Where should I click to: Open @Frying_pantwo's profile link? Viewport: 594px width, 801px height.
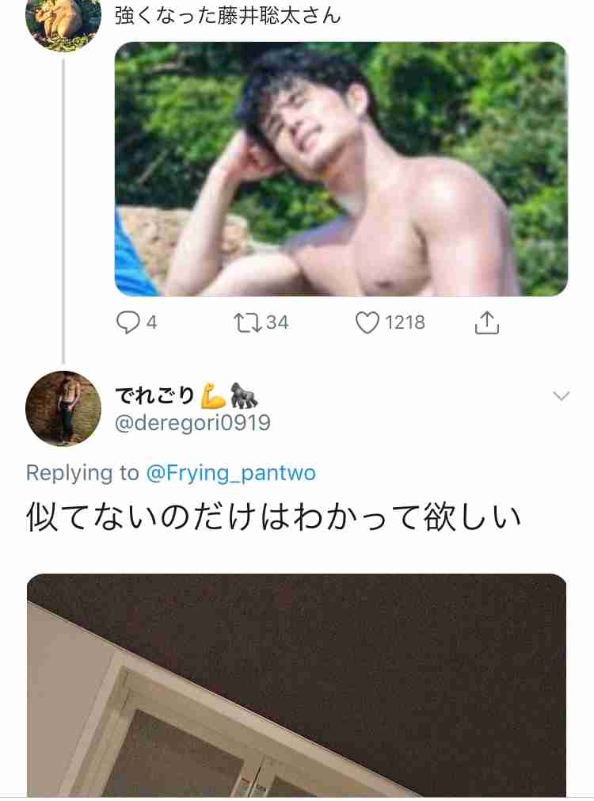click(230, 472)
